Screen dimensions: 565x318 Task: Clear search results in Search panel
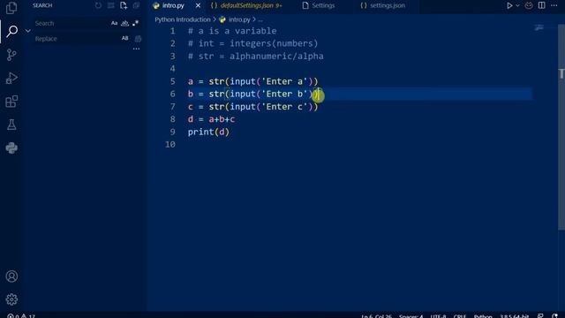[110, 5]
